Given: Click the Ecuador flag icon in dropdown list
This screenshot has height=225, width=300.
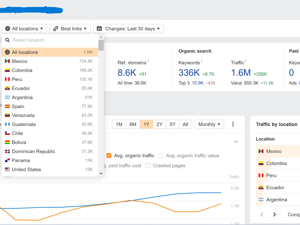Looking at the screenshot, I should (7, 88).
